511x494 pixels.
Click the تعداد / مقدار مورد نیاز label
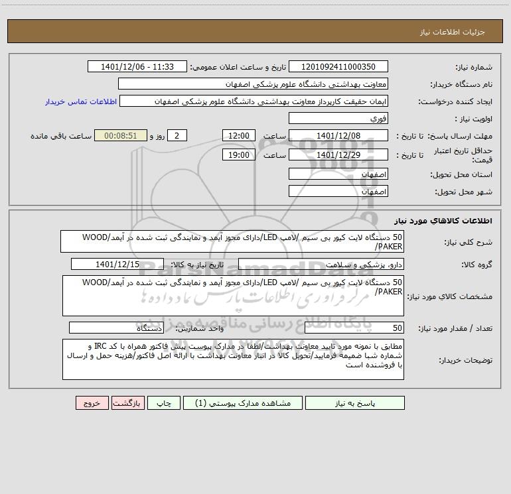pyautogui.click(x=455, y=328)
